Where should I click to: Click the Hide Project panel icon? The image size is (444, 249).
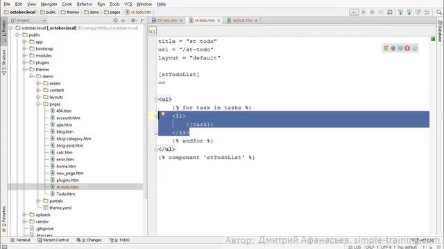click(x=142, y=20)
